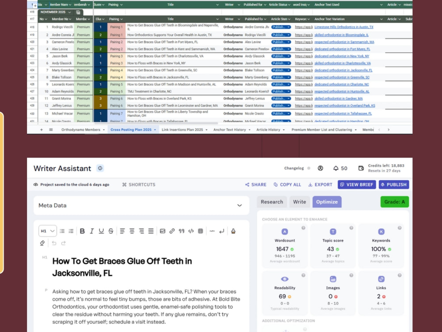The height and width of the screenshot is (332, 442).
Task: Insert a line break
Action: click(221, 231)
